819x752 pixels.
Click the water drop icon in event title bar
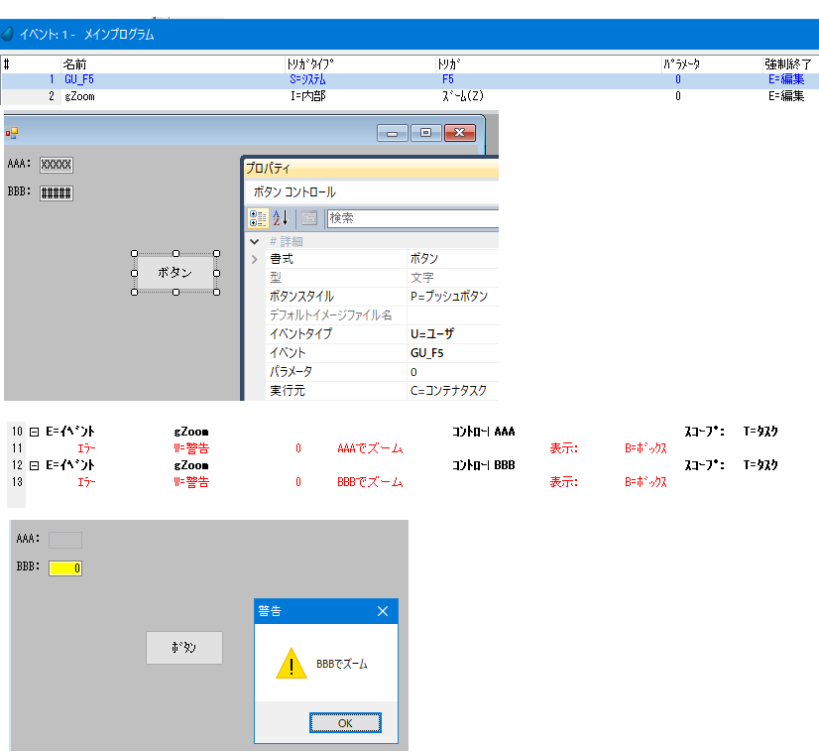(8, 34)
